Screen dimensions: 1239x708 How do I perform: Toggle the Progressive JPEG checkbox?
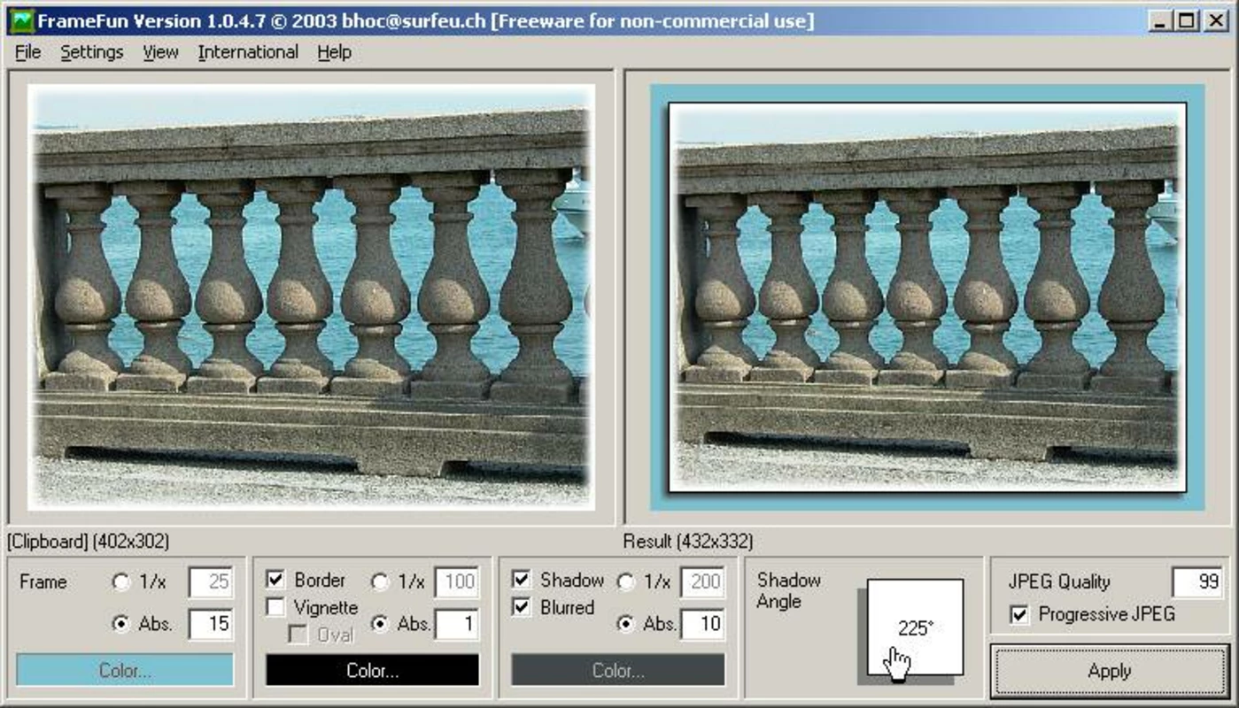click(x=1019, y=613)
